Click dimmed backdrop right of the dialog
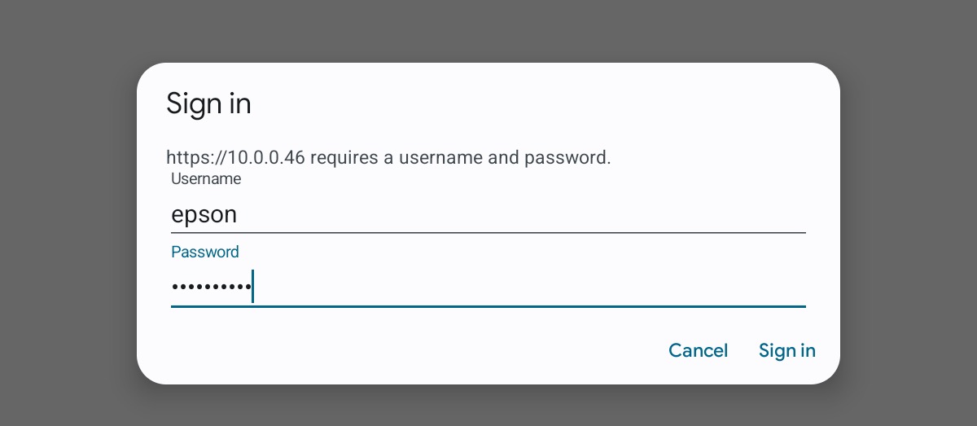 (x=909, y=220)
